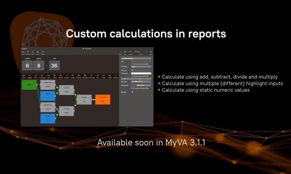Select the Total box showing 36

click(x=54, y=66)
